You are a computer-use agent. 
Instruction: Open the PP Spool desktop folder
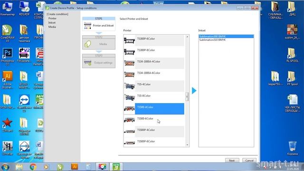293,78
